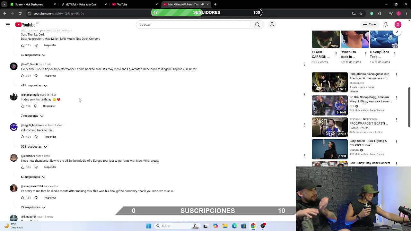Expand the 42 respuestas thread
The image size is (411, 231).
point(33,55)
